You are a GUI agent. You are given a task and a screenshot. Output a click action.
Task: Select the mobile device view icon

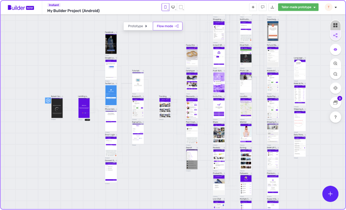click(165, 7)
